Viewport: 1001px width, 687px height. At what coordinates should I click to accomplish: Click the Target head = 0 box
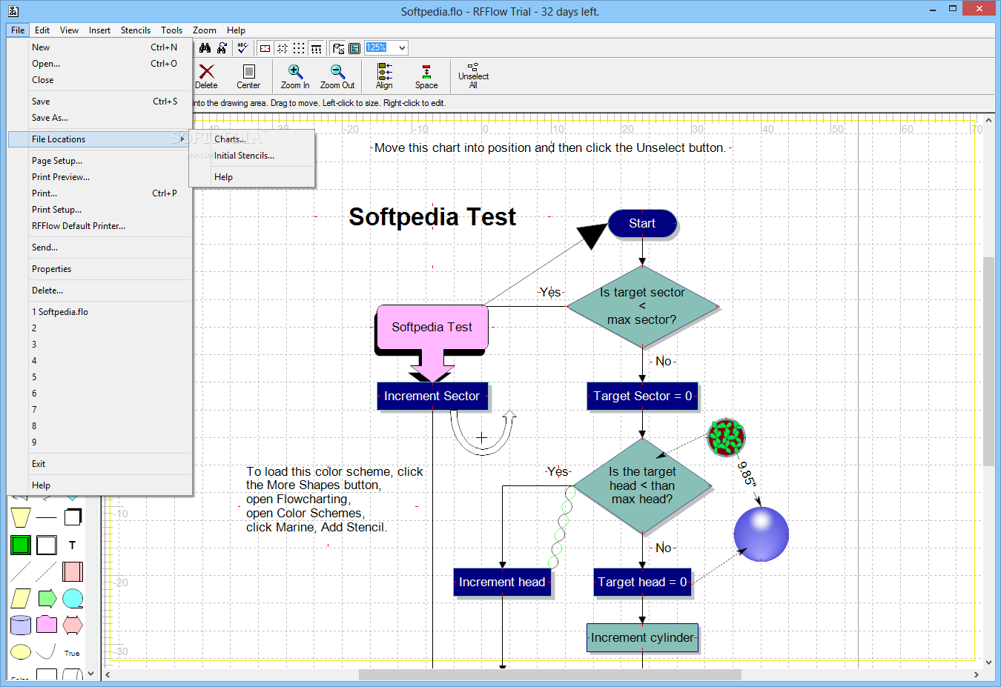(x=642, y=582)
